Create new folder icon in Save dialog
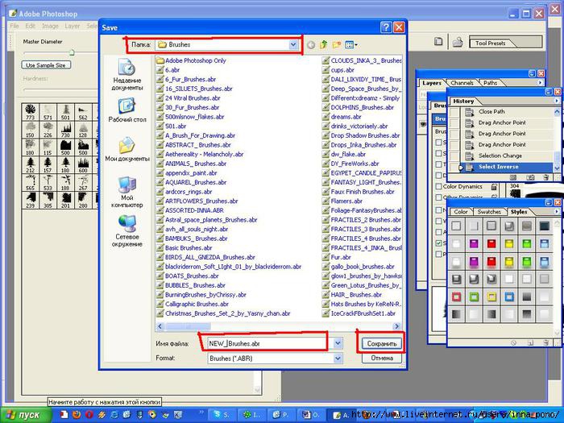The height and width of the screenshot is (423, 564). pyautogui.click(x=336, y=44)
